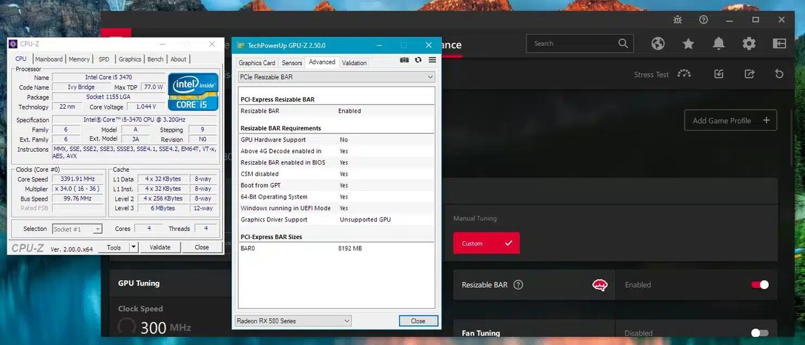Click the Intel Core i5 3470 name field
Screen dimensions: 805x345
click(x=109, y=77)
